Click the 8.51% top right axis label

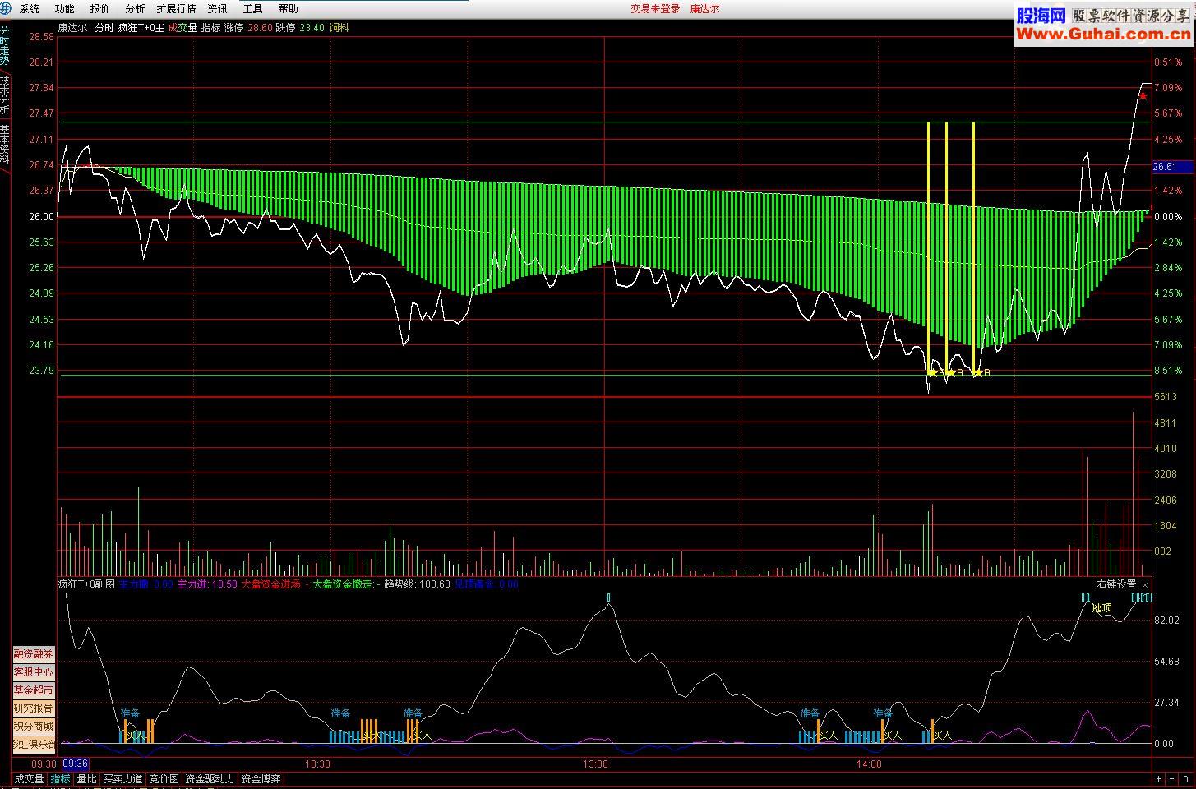(1168, 62)
